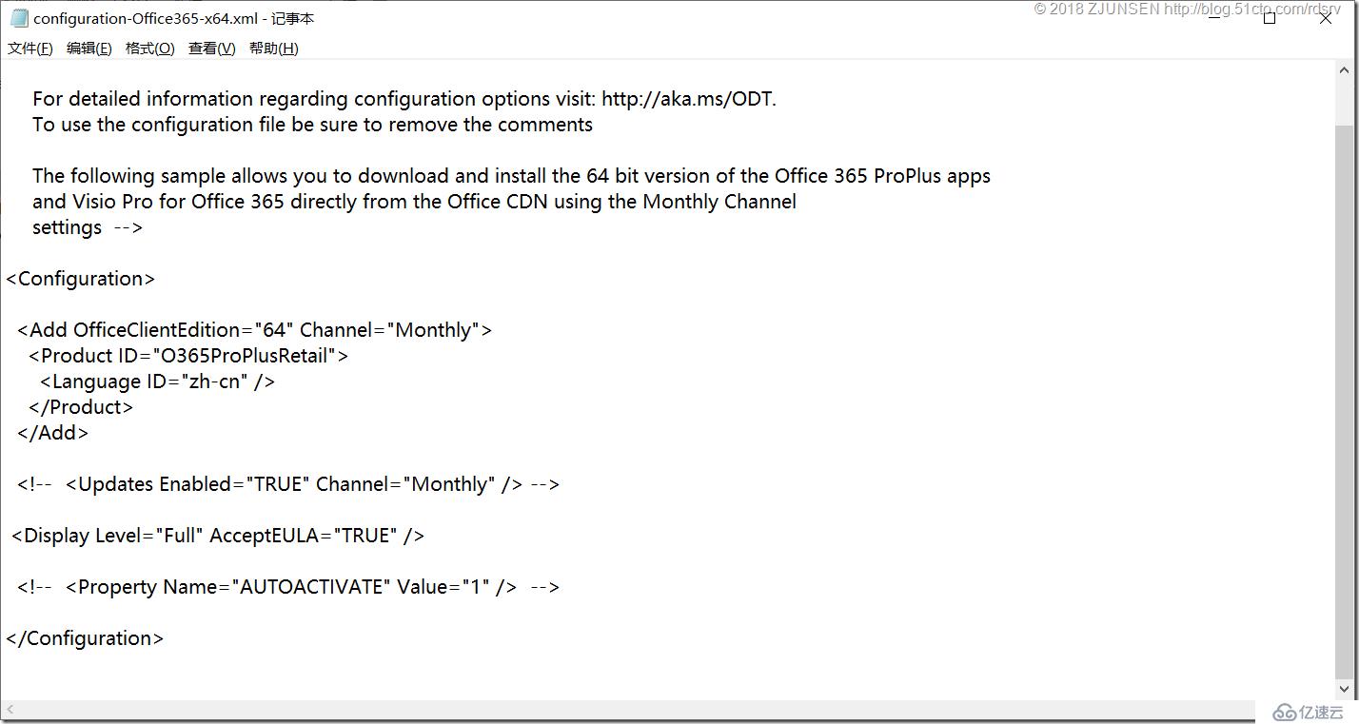Click the title text configuration-Office365-x64.xml

coord(146,18)
